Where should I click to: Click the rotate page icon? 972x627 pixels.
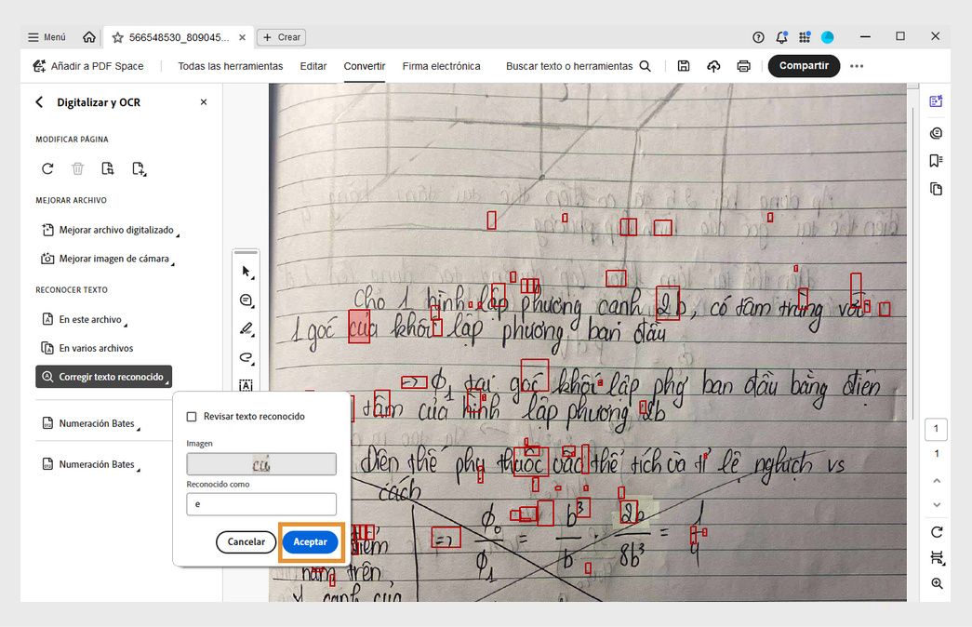click(x=47, y=168)
